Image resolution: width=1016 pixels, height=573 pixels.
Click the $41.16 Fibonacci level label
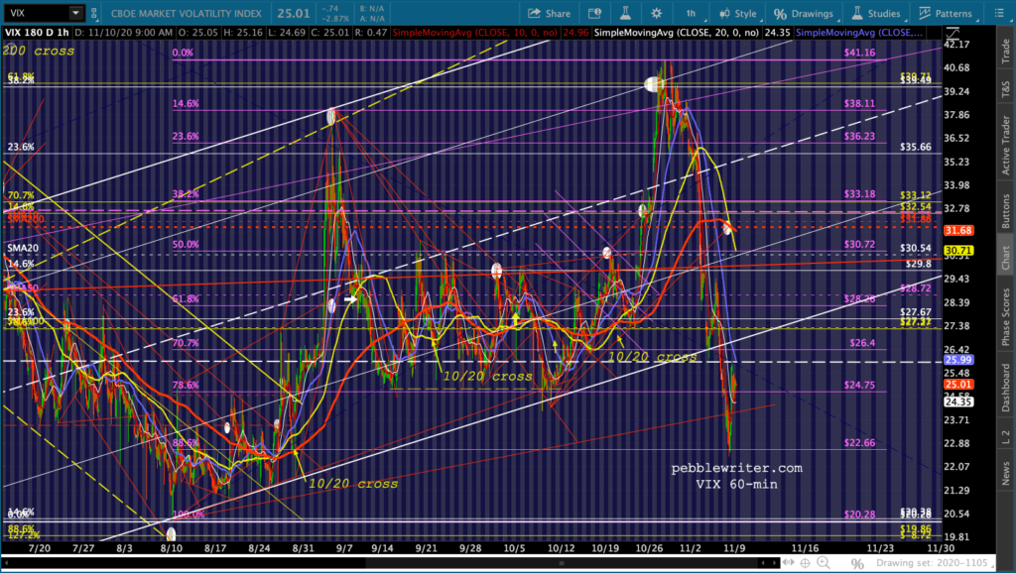pos(859,53)
